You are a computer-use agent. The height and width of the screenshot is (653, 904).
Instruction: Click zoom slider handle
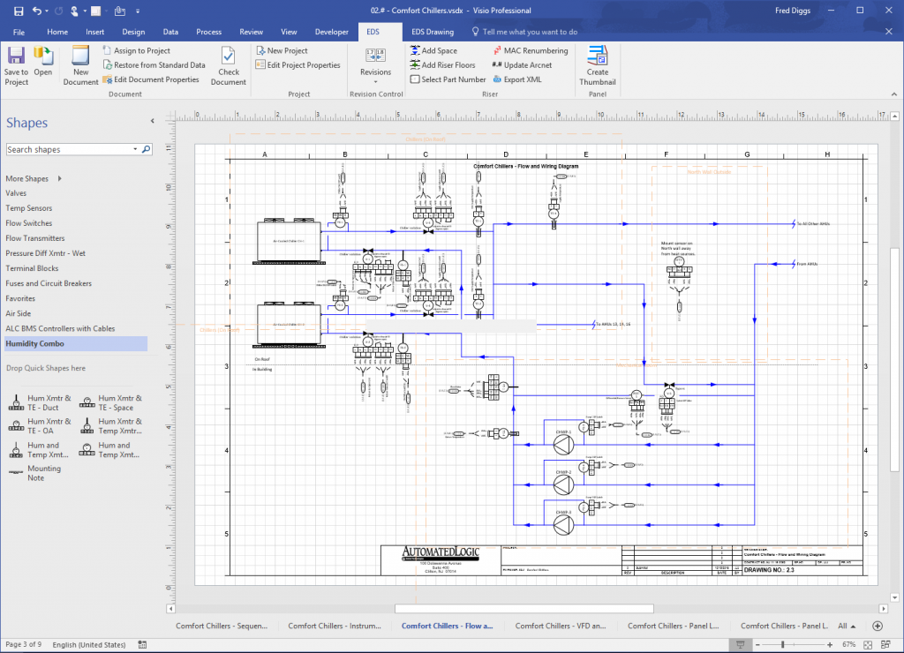tap(782, 644)
